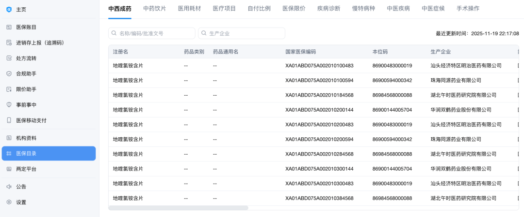
Task: Click the 主页 shield logo icon
Action: 9,9
